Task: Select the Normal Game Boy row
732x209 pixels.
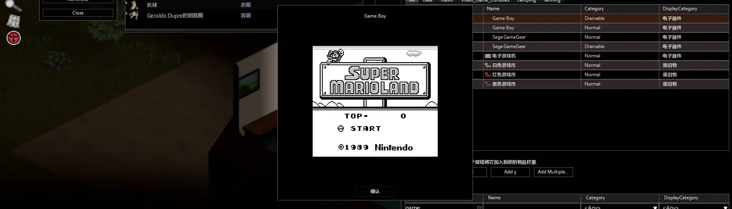Action: pyautogui.click(x=601, y=28)
